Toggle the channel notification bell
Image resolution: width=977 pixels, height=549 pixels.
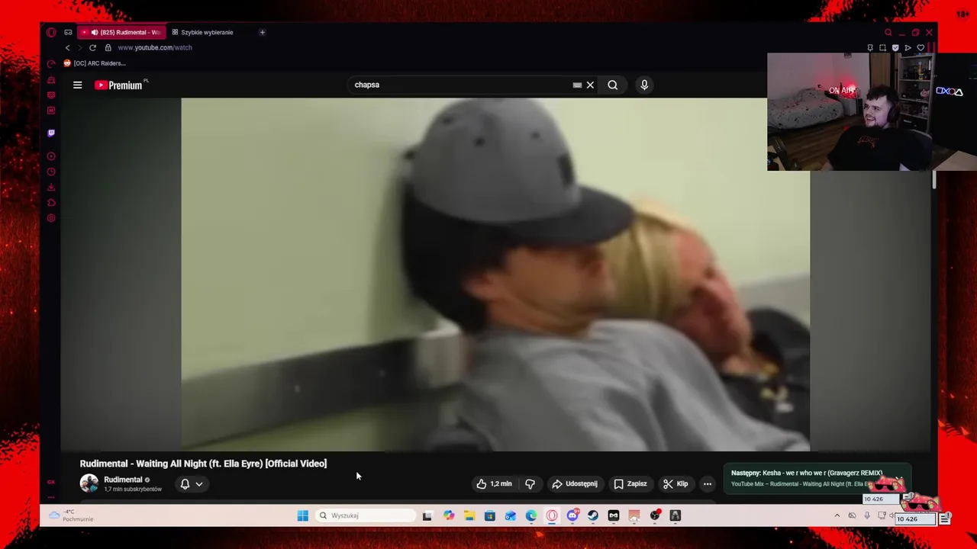(x=185, y=483)
